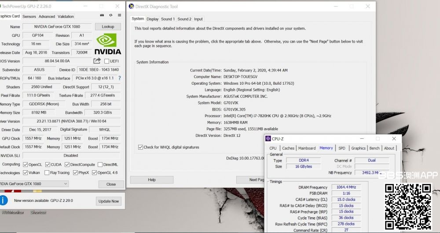Click the Lookup button in GPU-Z
This screenshot has height=233, width=440.
tap(108, 27)
